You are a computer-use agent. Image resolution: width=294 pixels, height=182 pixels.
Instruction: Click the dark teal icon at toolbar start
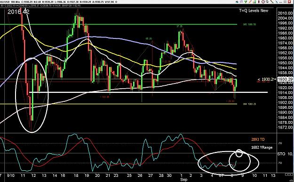[237, 2]
